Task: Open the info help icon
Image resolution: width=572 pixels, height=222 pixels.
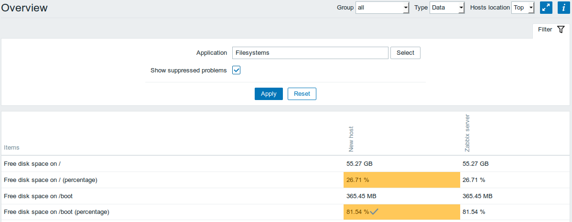Action: 563,7
